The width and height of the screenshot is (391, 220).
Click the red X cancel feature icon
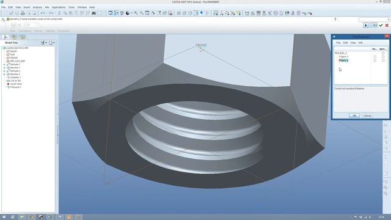tap(387, 26)
